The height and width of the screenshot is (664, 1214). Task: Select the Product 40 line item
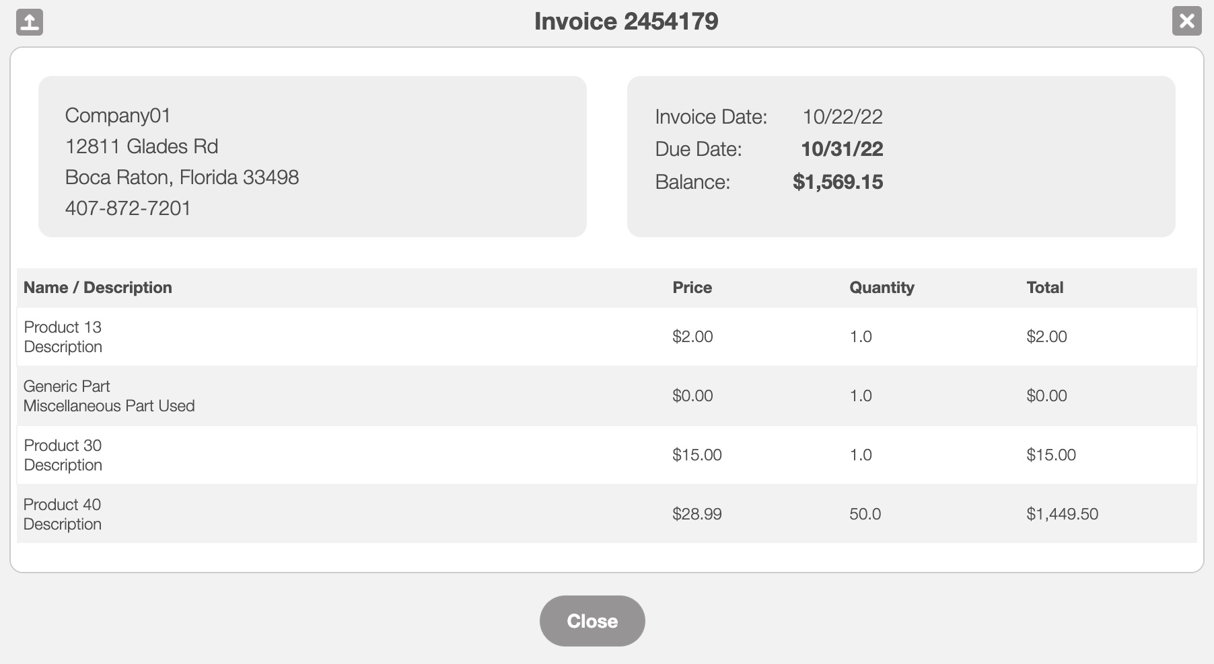tap(62, 505)
